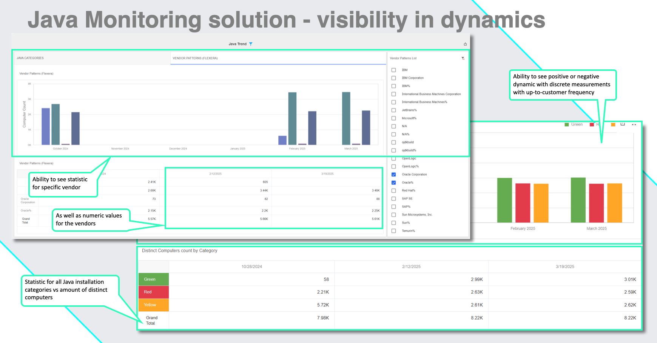Click the export icon beside the chart legend
The height and width of the screenshot is (343, 657).
tap(623, 124)
